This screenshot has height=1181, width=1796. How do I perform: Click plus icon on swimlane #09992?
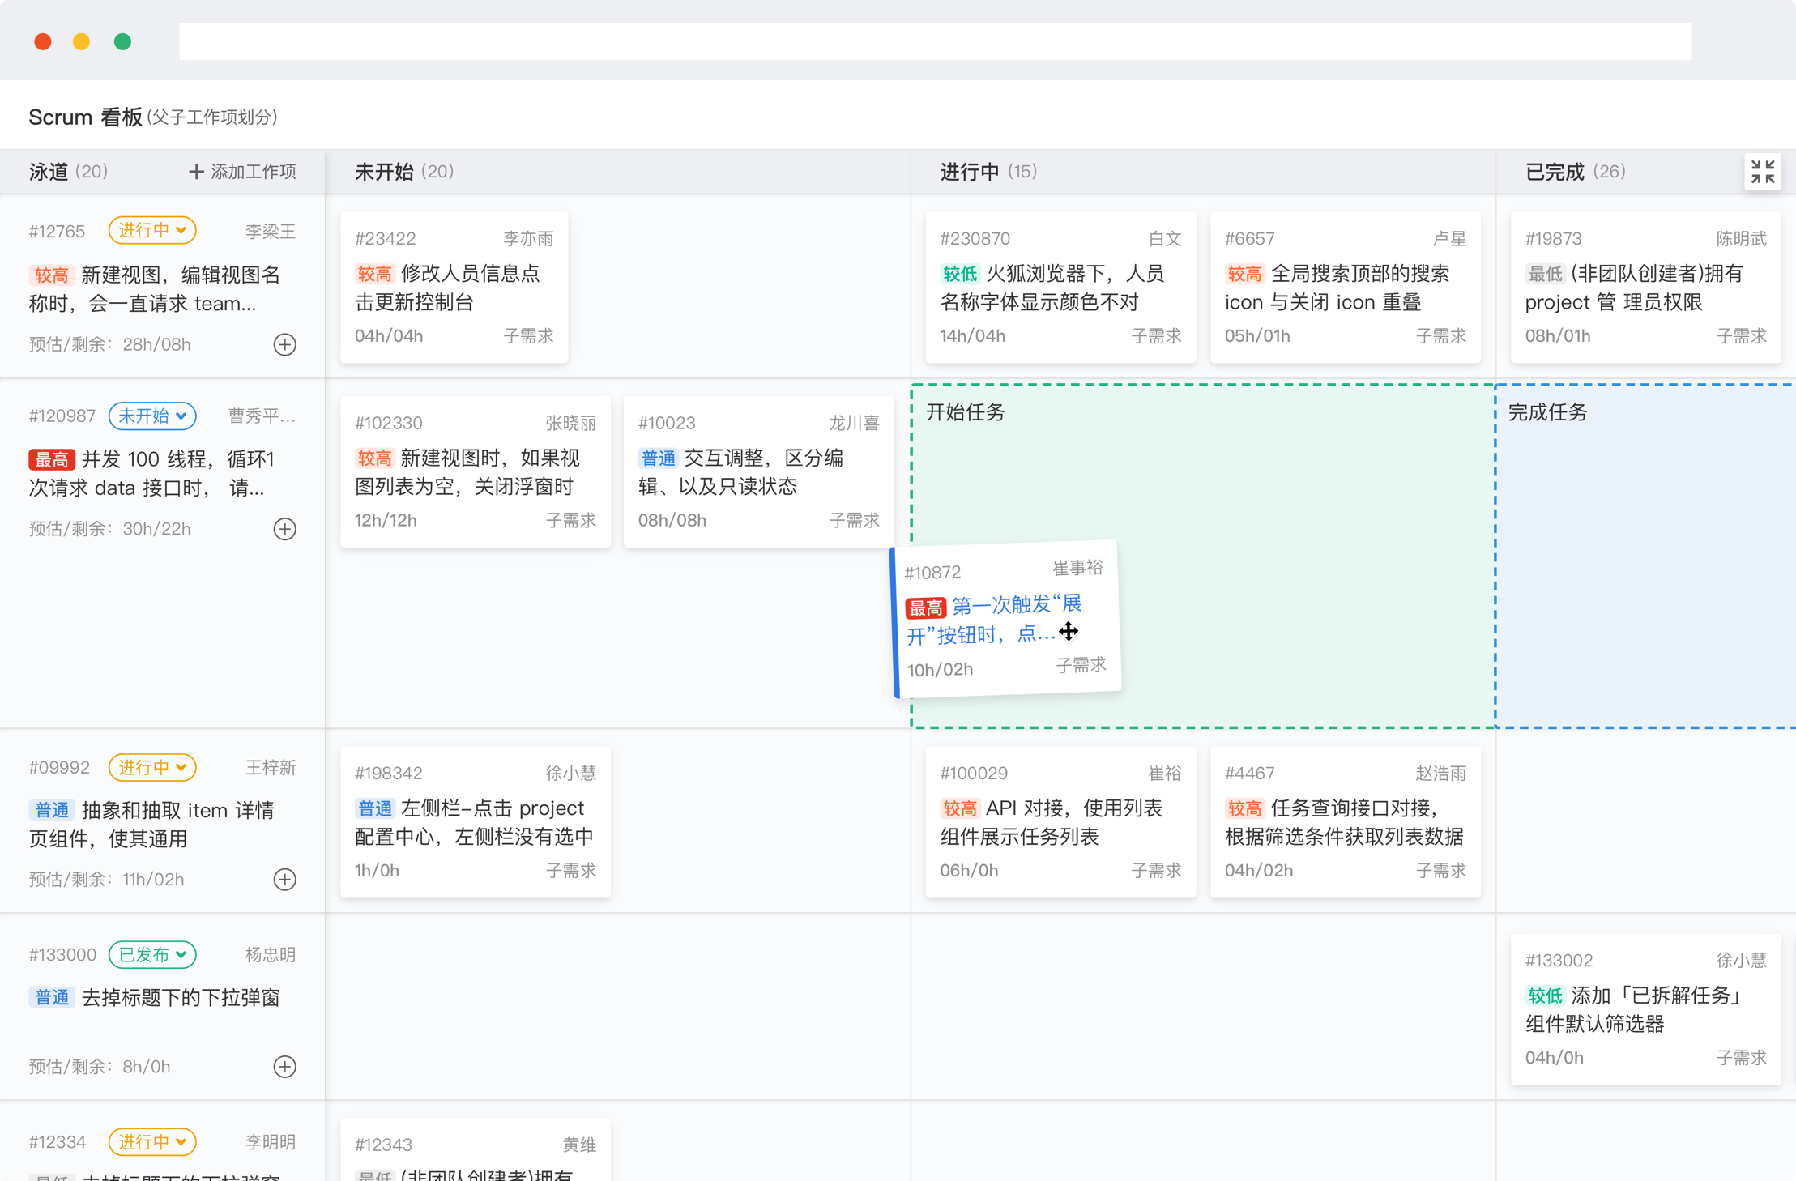tap(284, 879)
